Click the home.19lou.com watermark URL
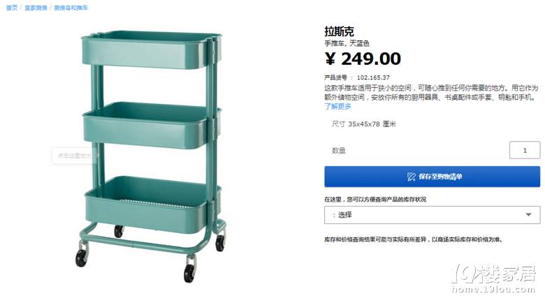Screen dimensions: 545x298 coord(493,289)
